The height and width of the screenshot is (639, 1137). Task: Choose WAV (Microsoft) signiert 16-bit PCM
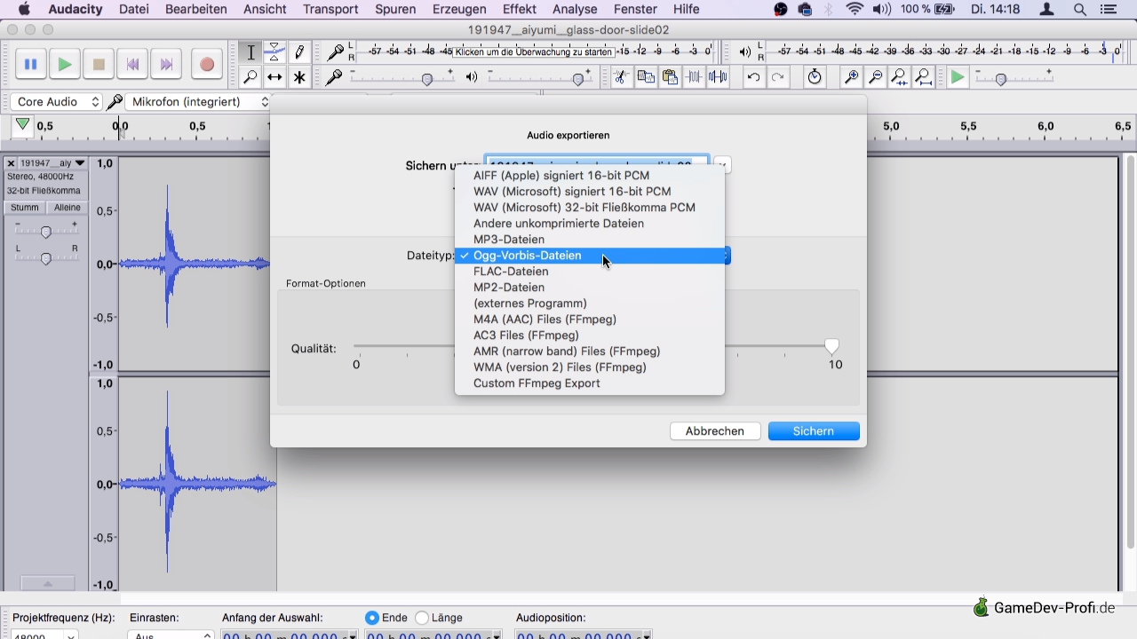(x=590, y=192)
